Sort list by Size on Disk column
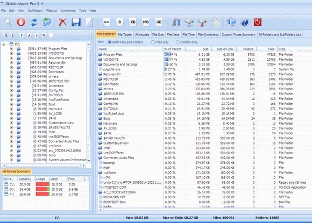This screenshot has height=223, width=312. pyautogui.click(x=224, y=49)
